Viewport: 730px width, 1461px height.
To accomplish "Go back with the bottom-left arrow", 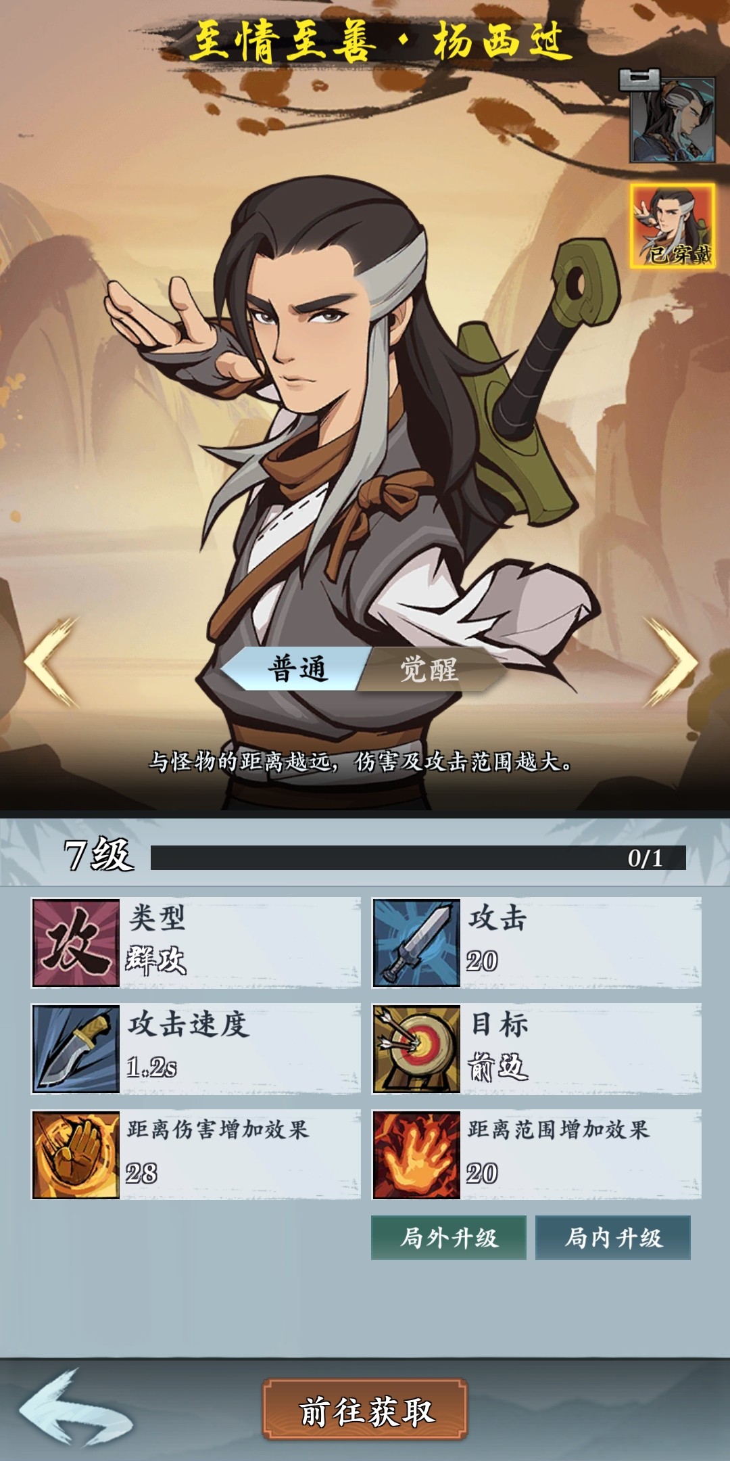I will tap(74, 1408).
